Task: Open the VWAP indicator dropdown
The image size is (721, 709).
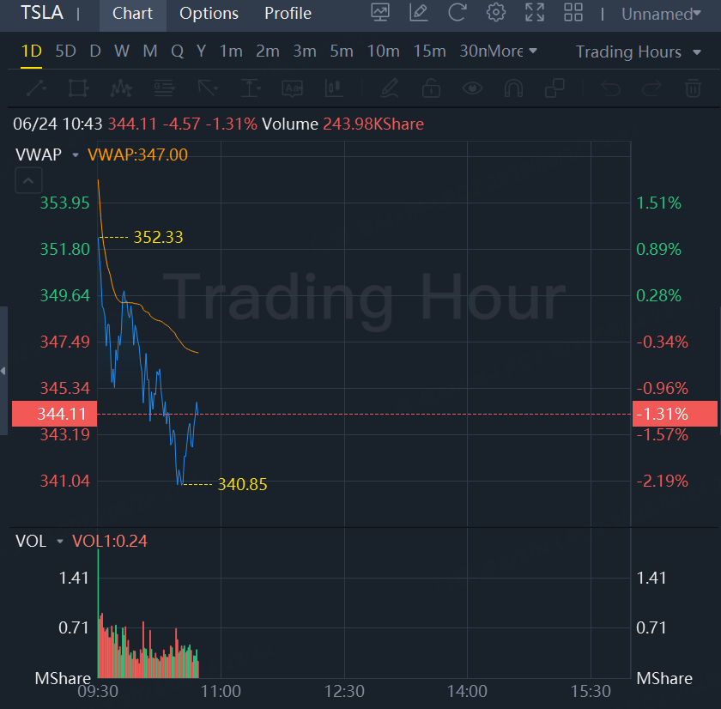Action: coord(75,155)
